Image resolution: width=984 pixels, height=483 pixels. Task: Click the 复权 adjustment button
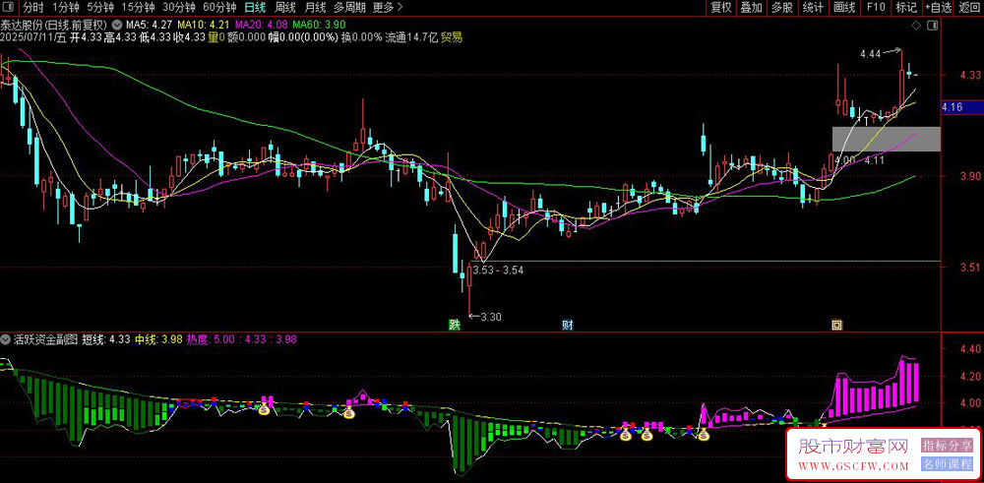point(721,8)
